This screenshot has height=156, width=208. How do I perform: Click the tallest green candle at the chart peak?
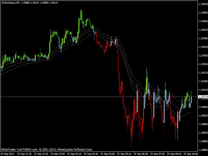[81, 15]
